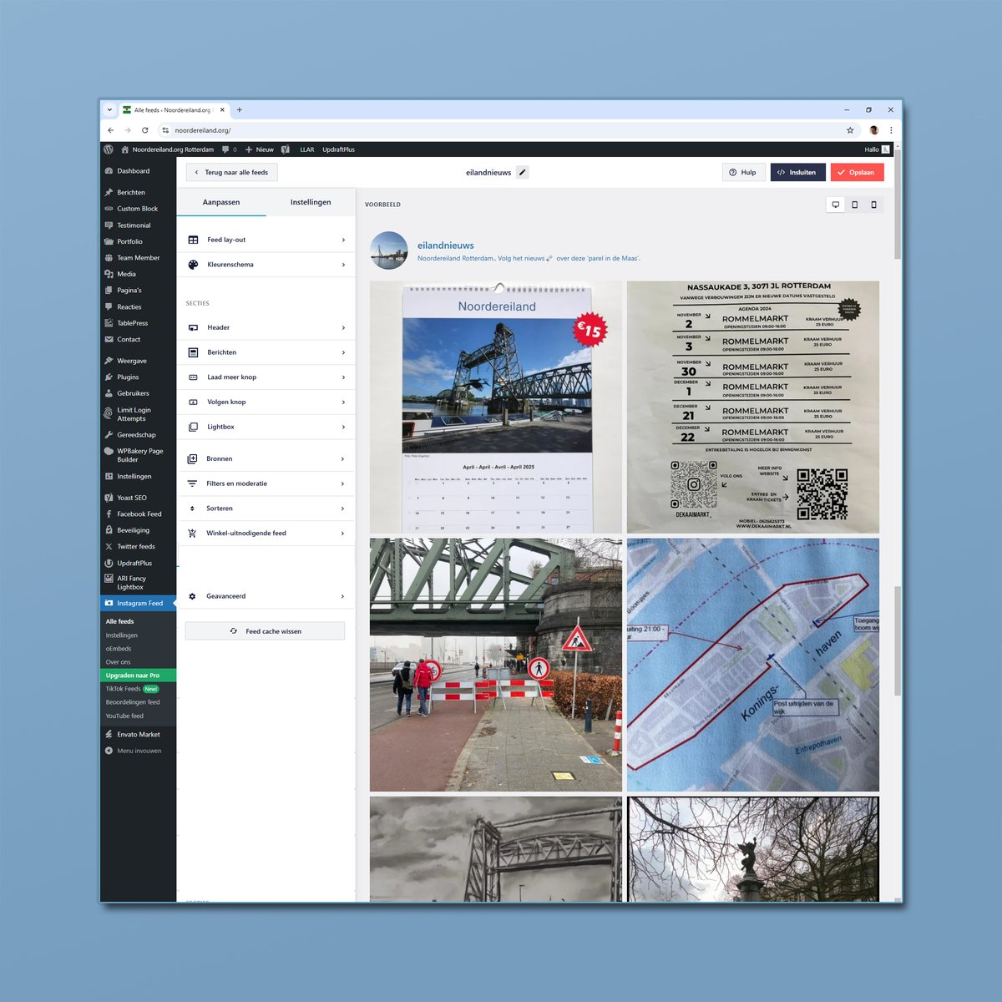
Task: Open Envato Market in the sidebar
Action: tap(137, 734)
